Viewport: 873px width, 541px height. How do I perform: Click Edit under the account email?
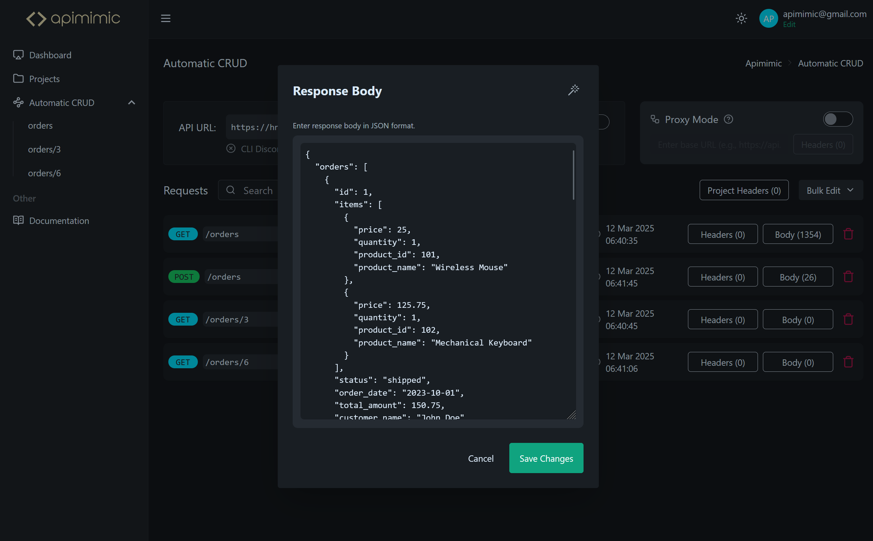789,24
